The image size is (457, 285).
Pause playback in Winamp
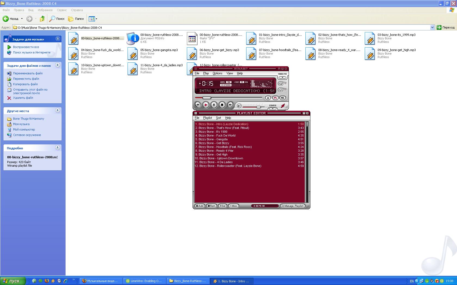click(214, 104)
